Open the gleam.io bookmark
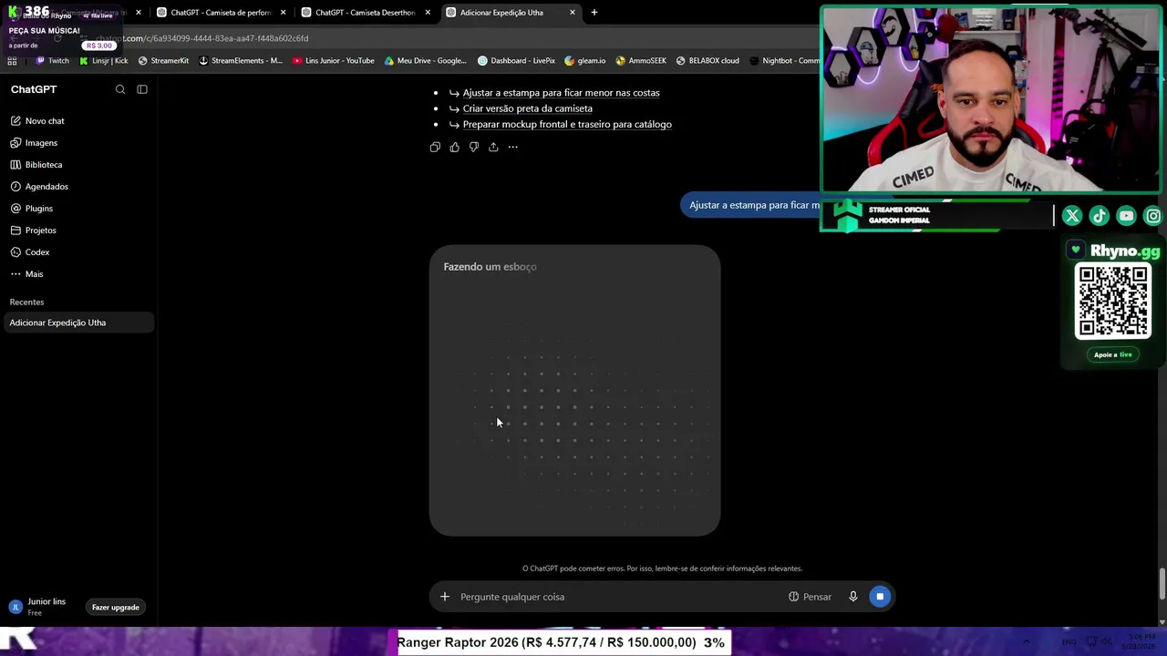This screenshot has height=656, width=1167. tap(585, 61)
